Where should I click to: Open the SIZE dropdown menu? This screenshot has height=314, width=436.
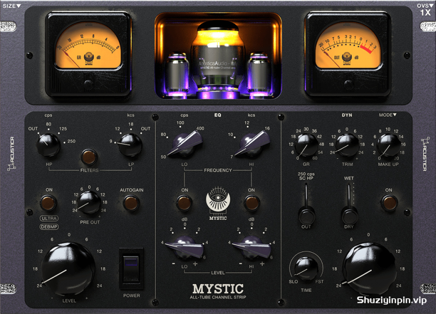11,6
